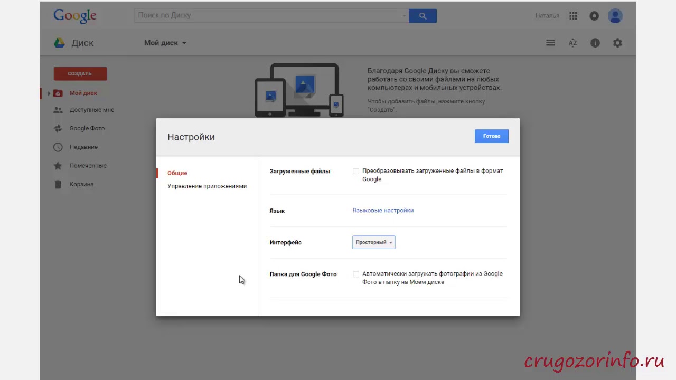
Task: Click the blue search magnifier button
Action: pyautogui.click(x=422, y=16)
